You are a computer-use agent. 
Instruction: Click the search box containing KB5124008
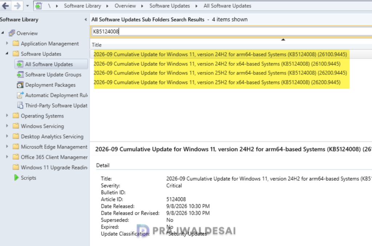pos(231,31)
